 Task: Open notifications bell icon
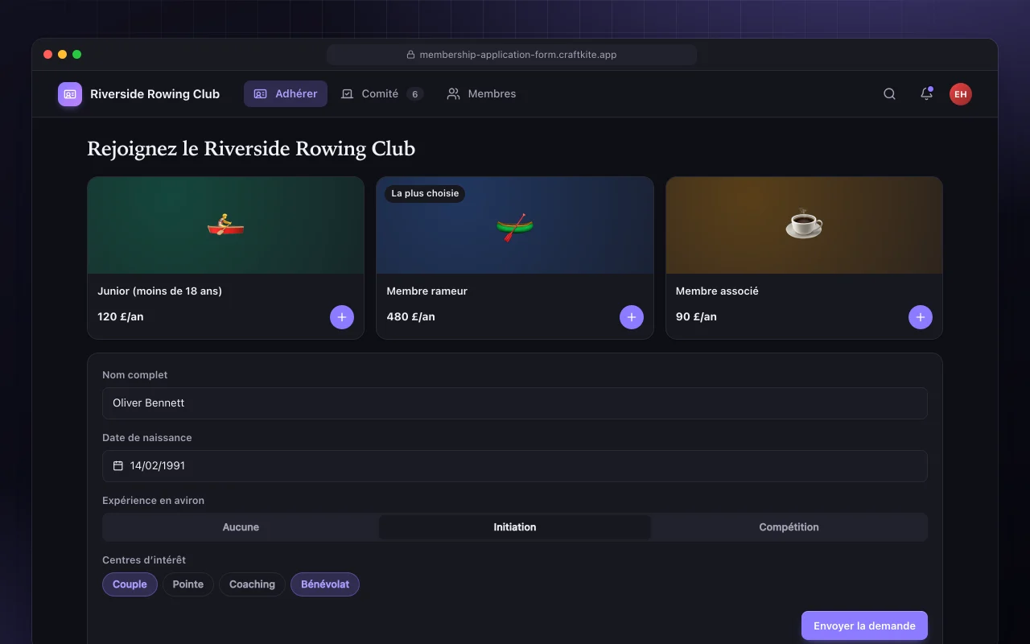pyautogui.click(x=926, y=94)
